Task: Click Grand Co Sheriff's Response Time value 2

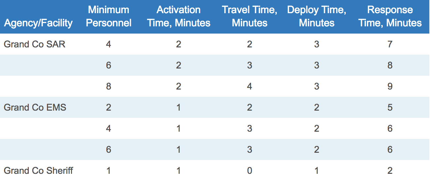Action: 390,171
